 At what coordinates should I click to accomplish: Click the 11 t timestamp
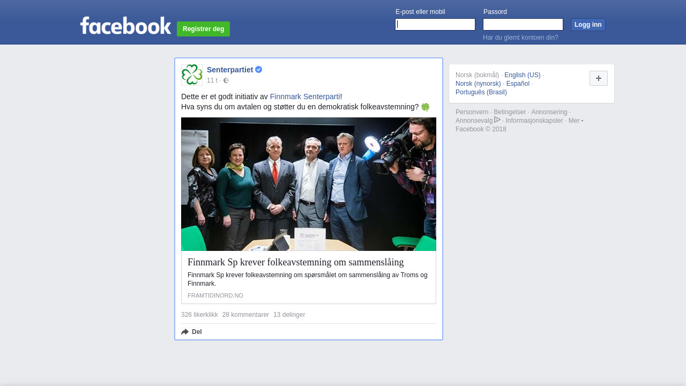[212, 80]
